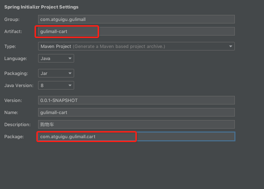Click the Java Version label text
Image resolution: width=264 pixels, height=189 pixels.
coord(19,85)
